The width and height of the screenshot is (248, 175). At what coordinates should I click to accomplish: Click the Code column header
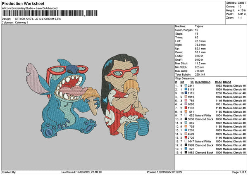(x=218, y=82)
